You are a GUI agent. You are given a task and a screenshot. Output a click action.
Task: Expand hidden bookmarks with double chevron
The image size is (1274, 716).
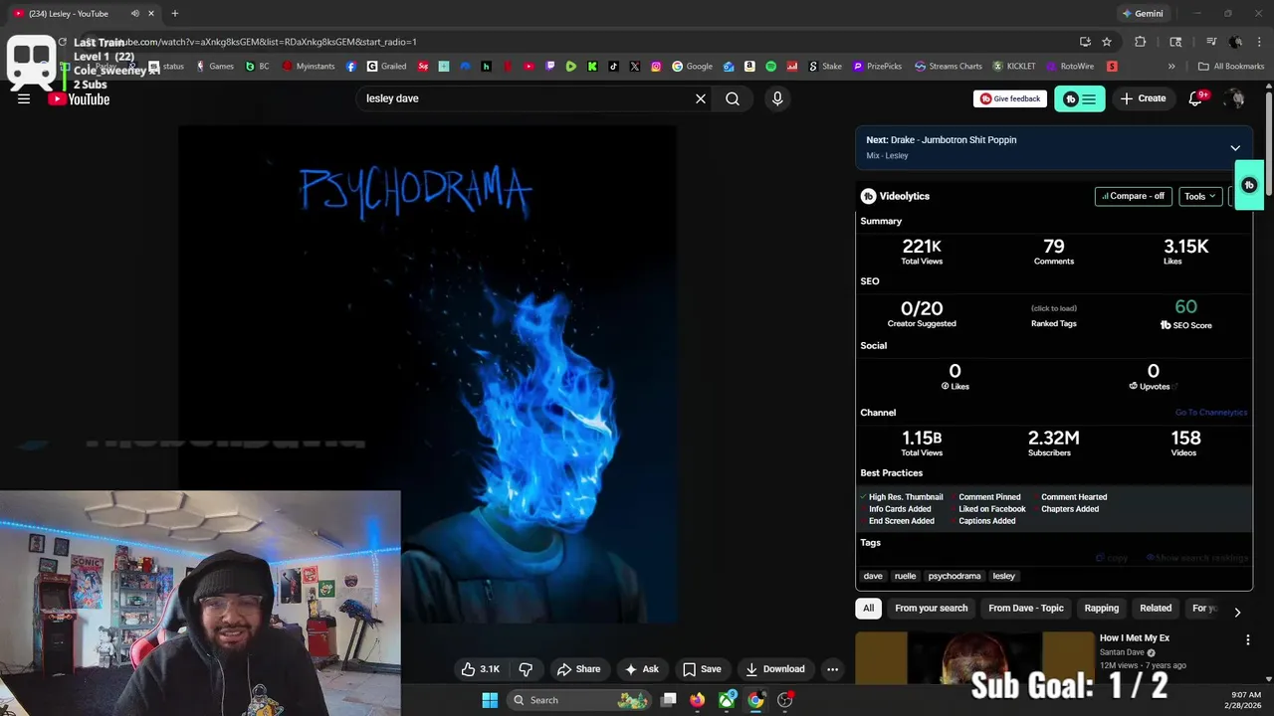[x=1171, y=67]
